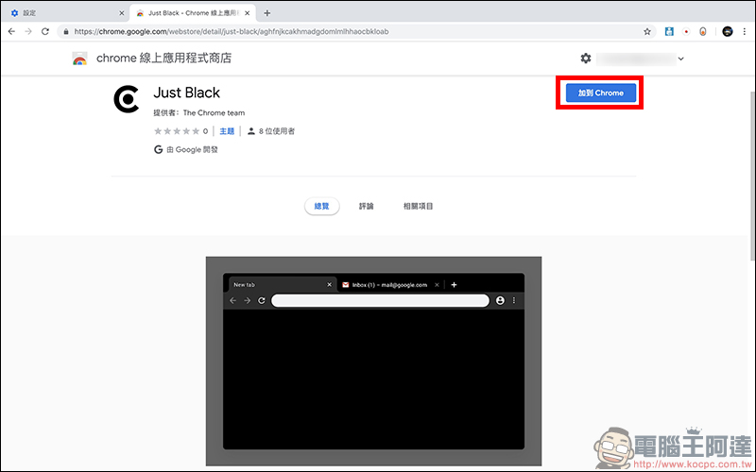Open web store settings gear

(585, 59)
